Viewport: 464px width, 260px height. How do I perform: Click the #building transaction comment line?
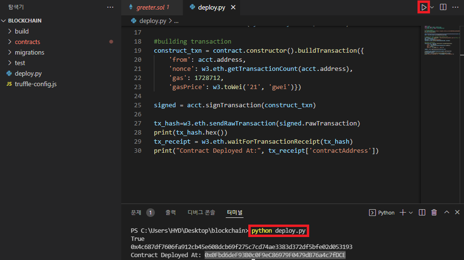[193, 41]
